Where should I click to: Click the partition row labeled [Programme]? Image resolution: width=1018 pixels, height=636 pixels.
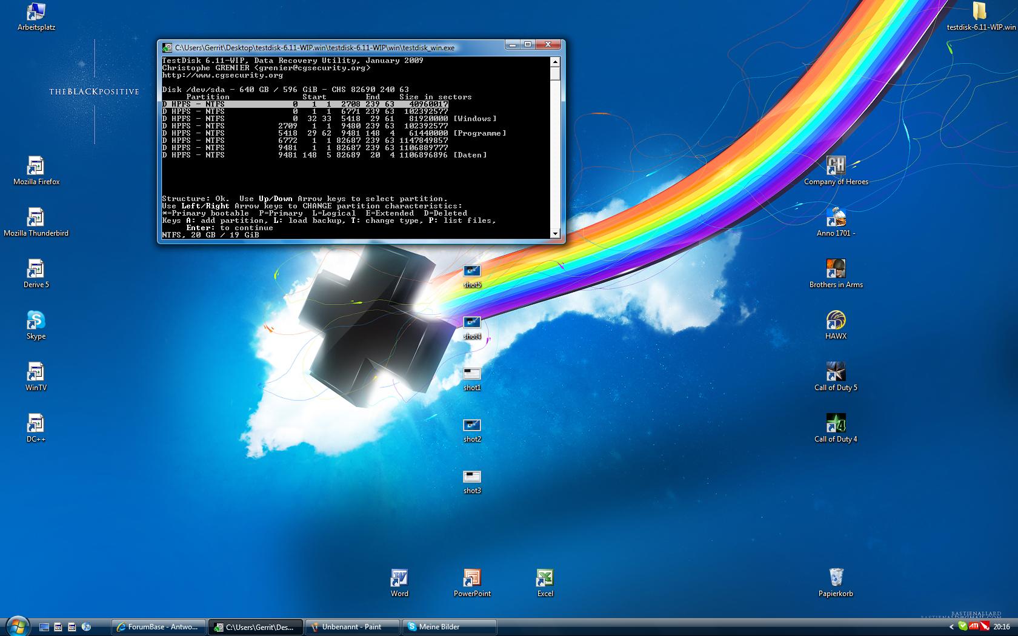pos(334,133)
